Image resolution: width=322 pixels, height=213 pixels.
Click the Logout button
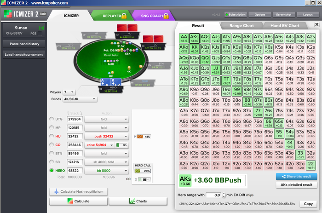pos(308,15)
